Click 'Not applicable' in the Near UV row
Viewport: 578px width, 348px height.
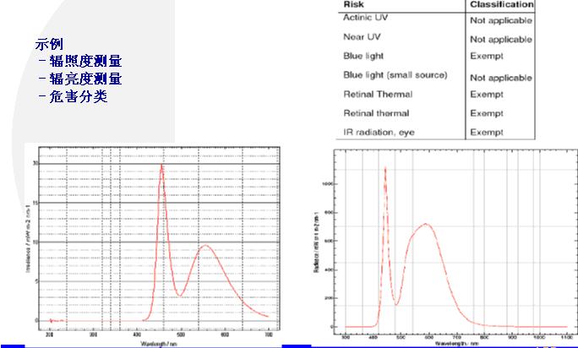[501, 40]
